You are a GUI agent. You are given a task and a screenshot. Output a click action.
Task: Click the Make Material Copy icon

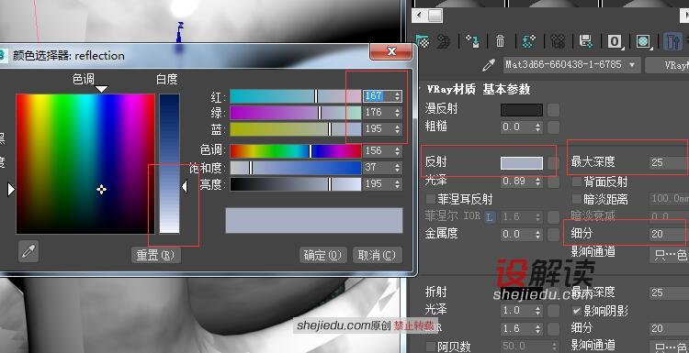tap(528, 41)
